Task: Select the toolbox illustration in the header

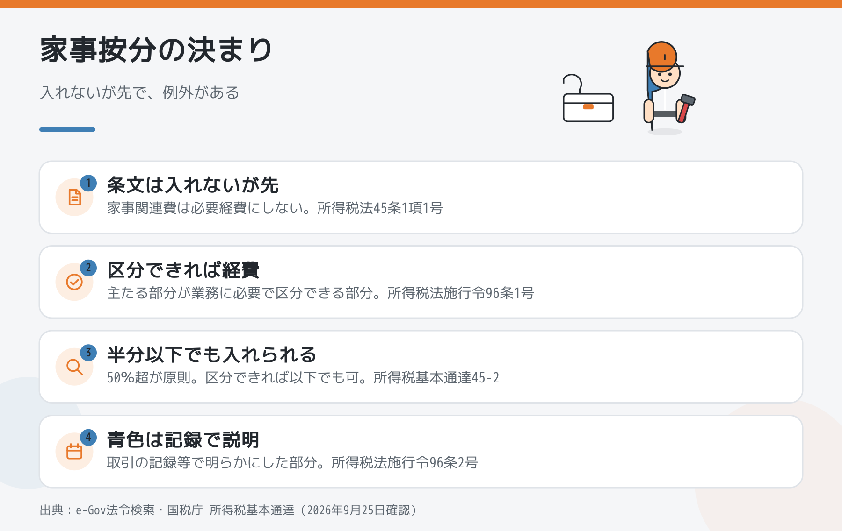Action: coord(588,98)
